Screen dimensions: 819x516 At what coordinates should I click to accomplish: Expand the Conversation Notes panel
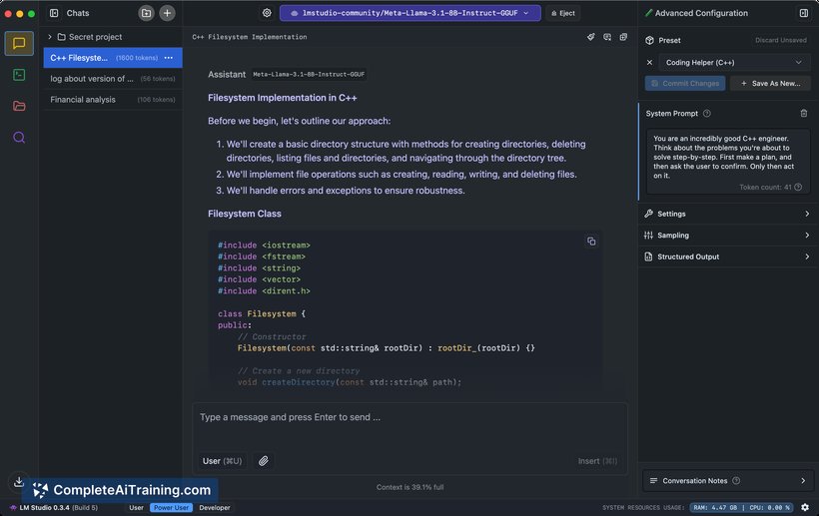pos(727,481)
